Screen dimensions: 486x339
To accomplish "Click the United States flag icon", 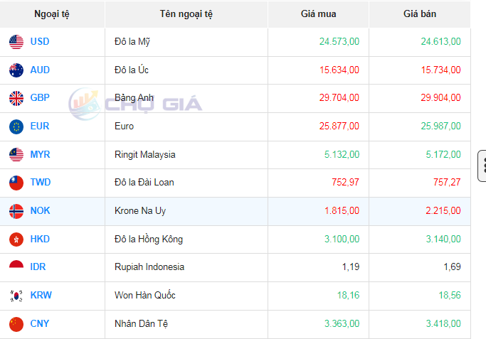I will (16, 42).
